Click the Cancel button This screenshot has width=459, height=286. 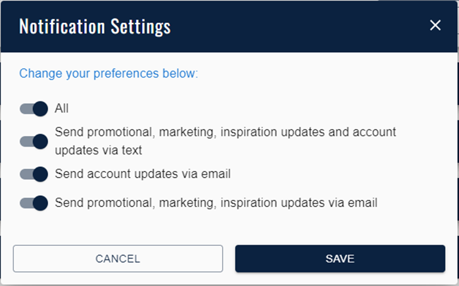point(118,258)
